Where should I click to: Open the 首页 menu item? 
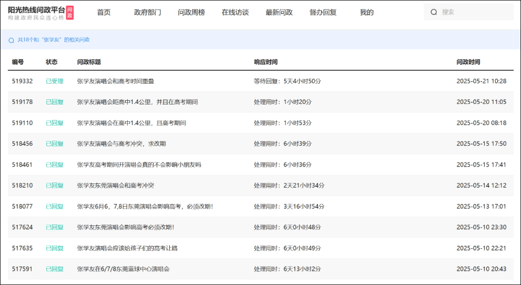click(104, 13)
